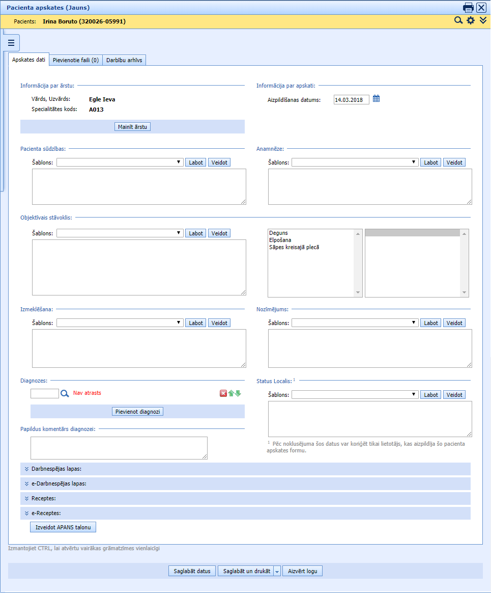Click the printer icon in title bar
491x593 pixels.
click(x=468, y=8)
